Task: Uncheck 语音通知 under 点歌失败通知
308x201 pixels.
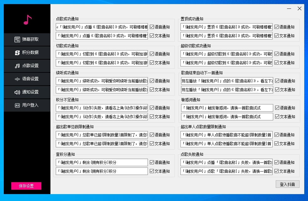Action: [277, 162]
